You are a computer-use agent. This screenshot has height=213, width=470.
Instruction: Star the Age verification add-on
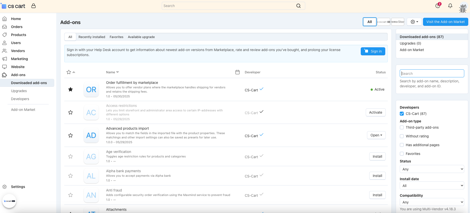point(70,156)
